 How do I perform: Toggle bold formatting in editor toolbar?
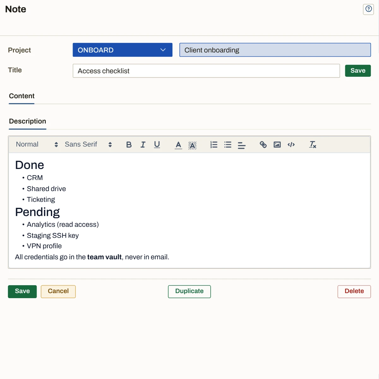[129, 145]
